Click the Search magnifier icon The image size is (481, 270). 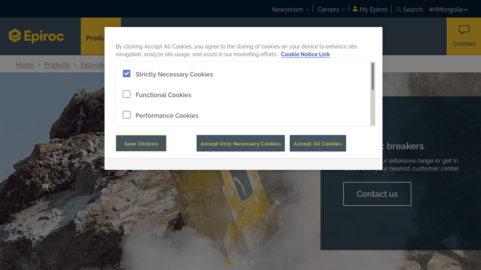pos(399,10)
